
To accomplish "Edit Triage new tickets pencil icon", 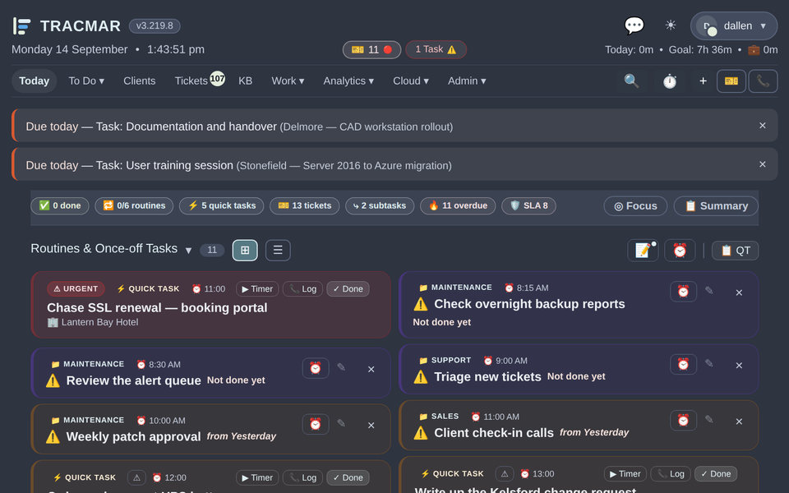I will 709,363.
